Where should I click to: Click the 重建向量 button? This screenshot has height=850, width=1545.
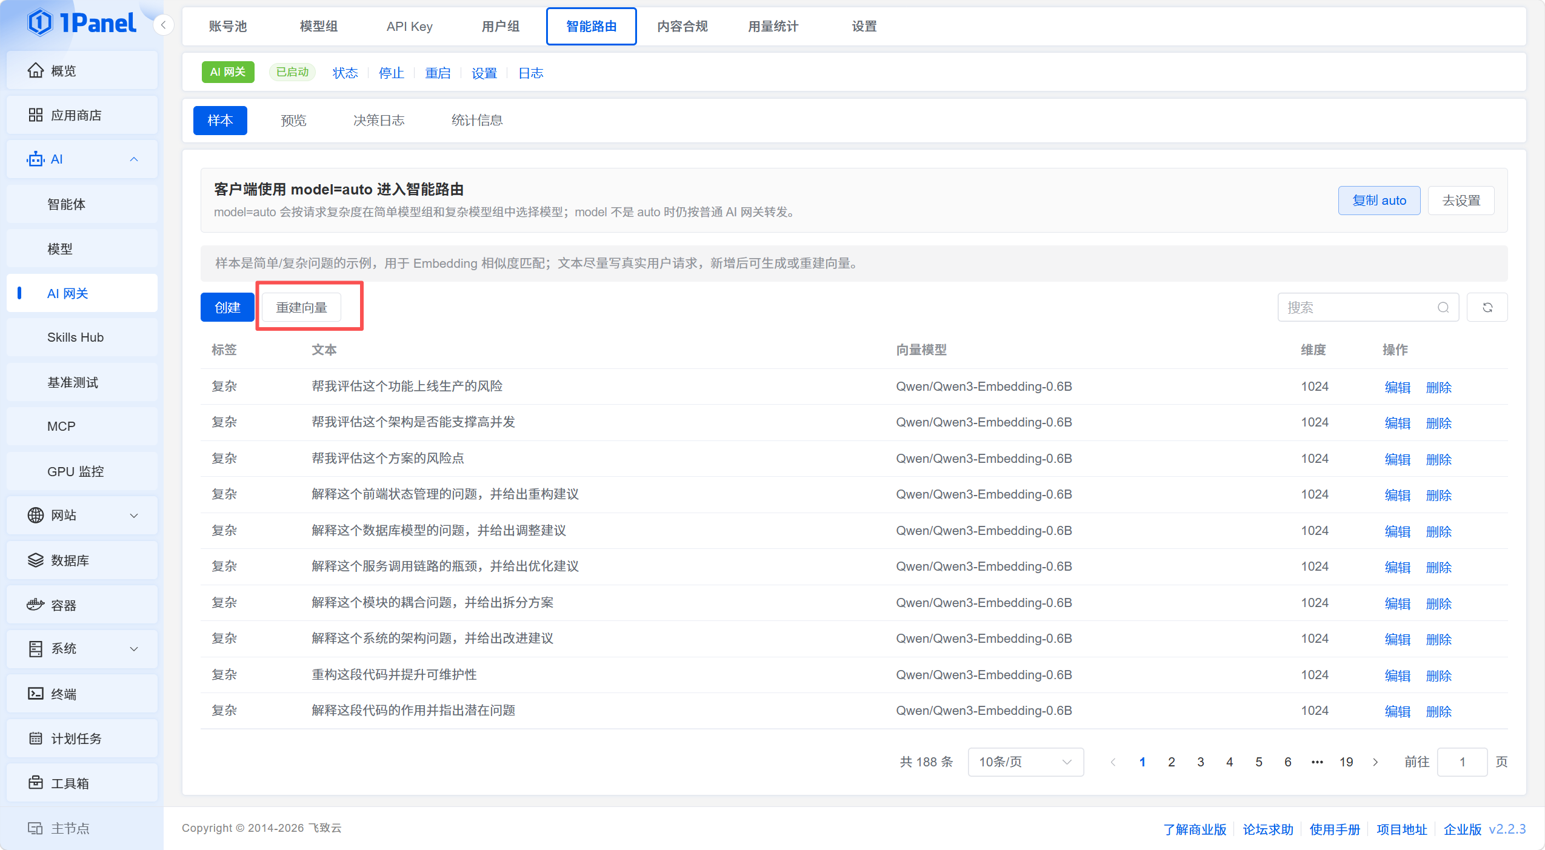pyautogui.click(x=302, y=308)
